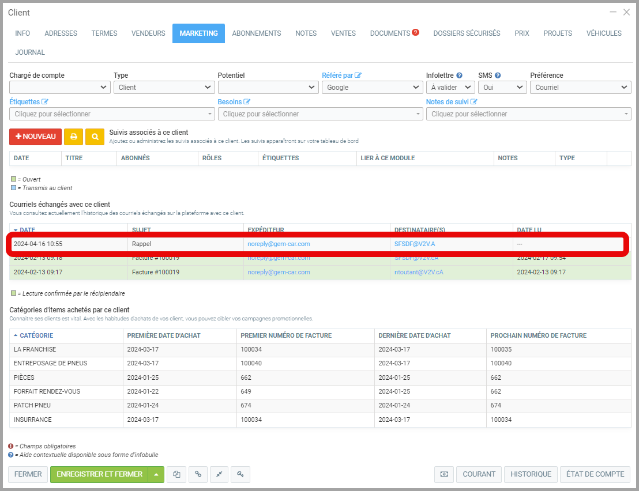The image size is (639, 491).
Task: Open the Véhicules tab
Action: click(x=604, y=33)
